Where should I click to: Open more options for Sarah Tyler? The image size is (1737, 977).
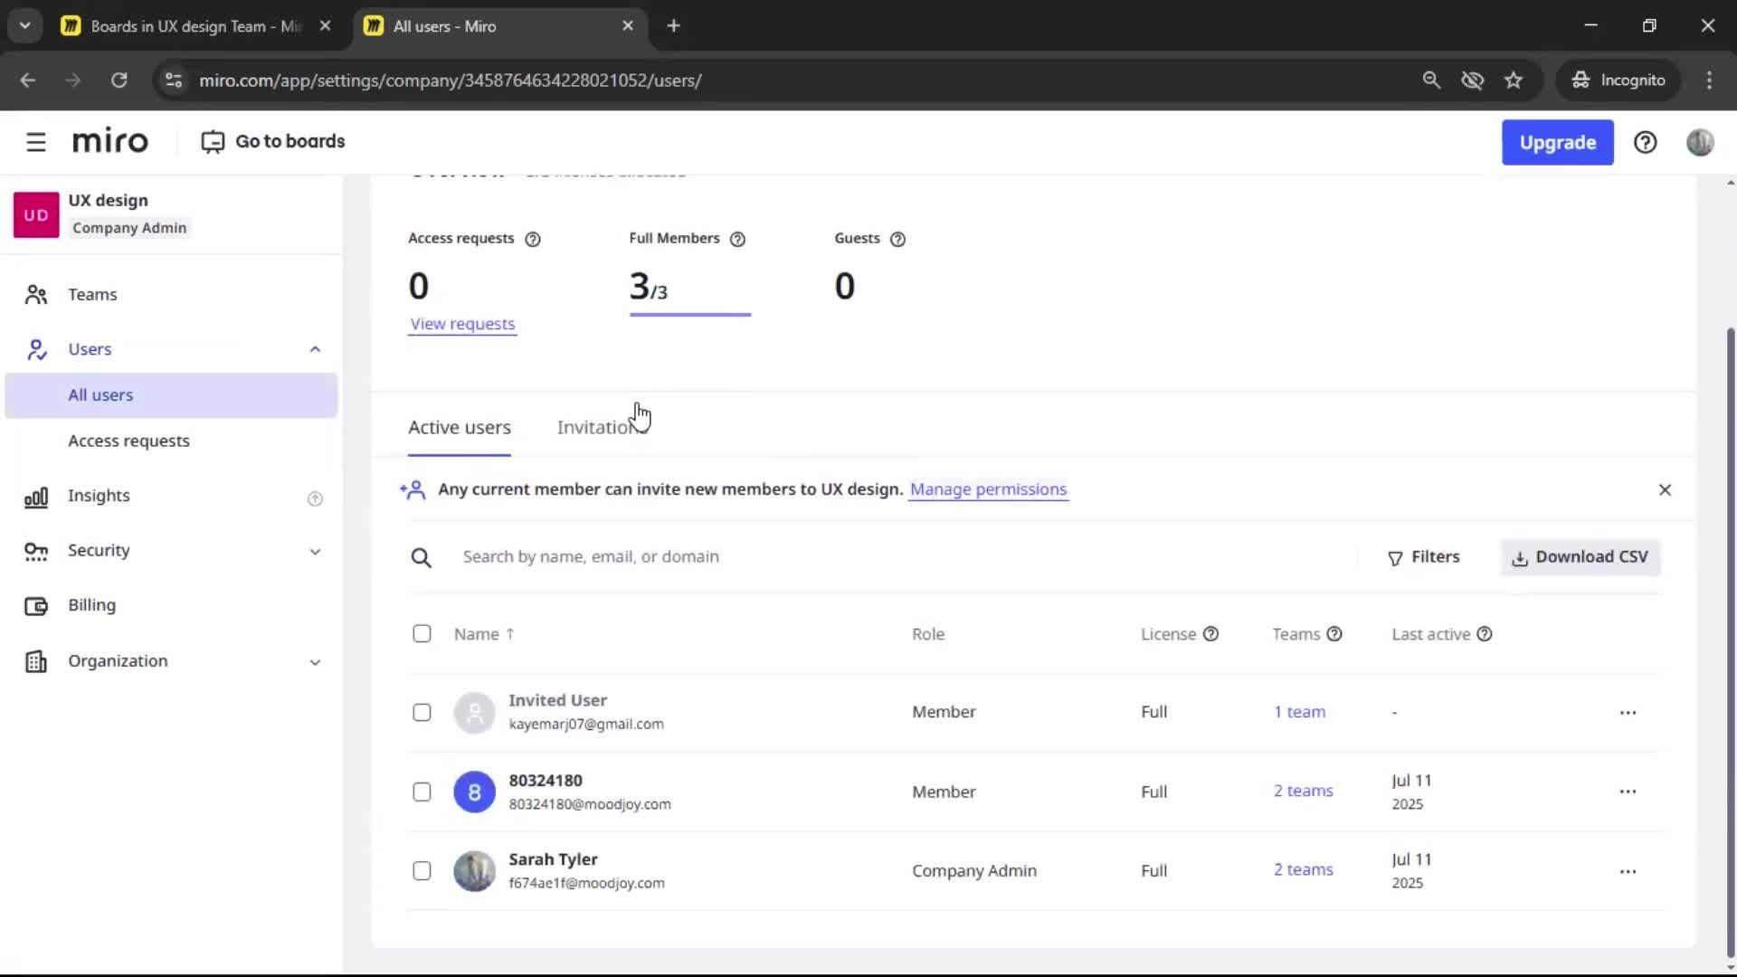pyautogui.click(x=1628, y=871)
